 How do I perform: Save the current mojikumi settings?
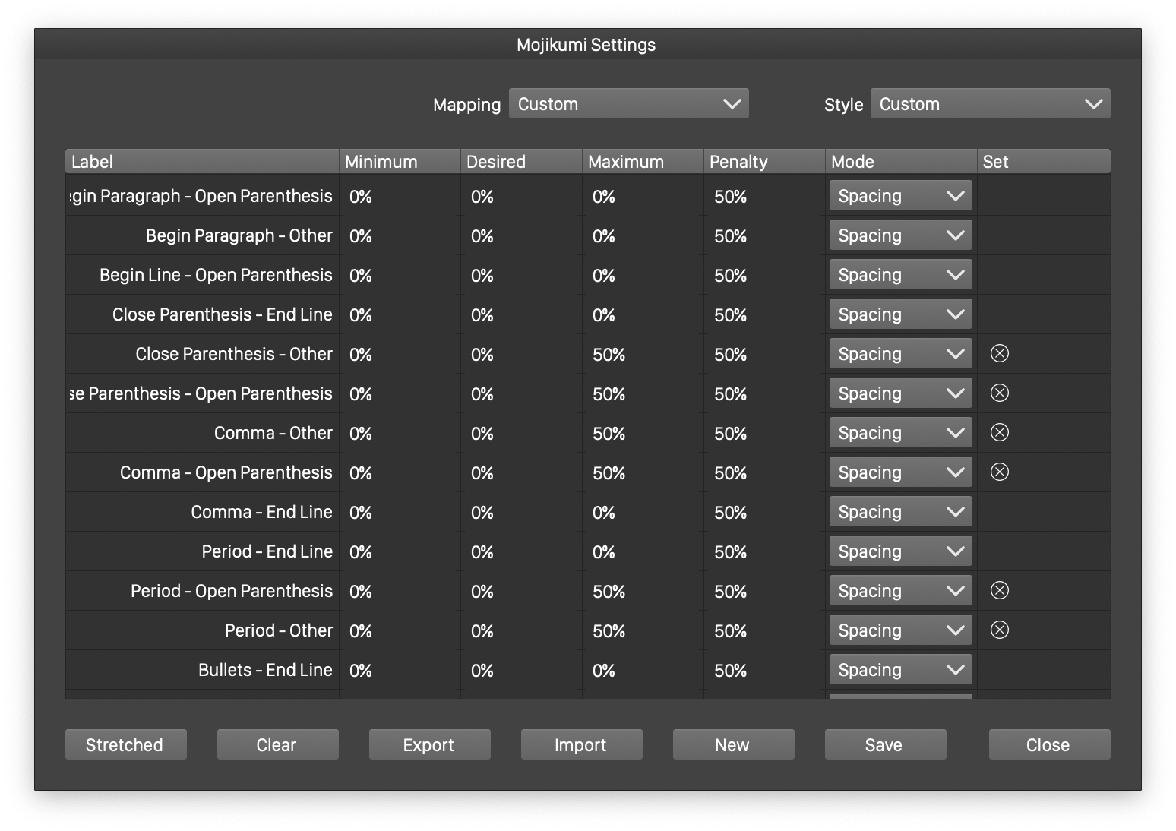click(885, 744)
